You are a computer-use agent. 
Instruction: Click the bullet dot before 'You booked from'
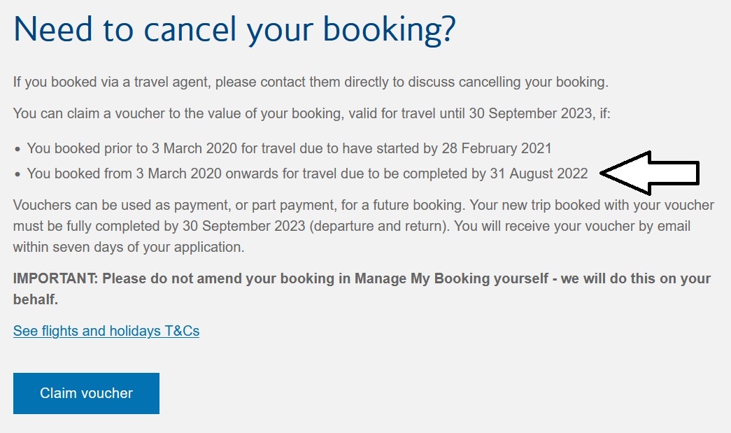click(x=17, y=174)
